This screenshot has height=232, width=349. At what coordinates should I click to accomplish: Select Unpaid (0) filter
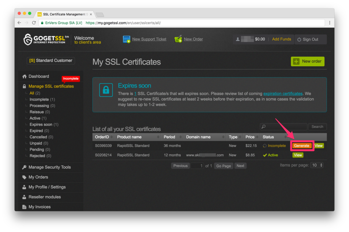39,143
